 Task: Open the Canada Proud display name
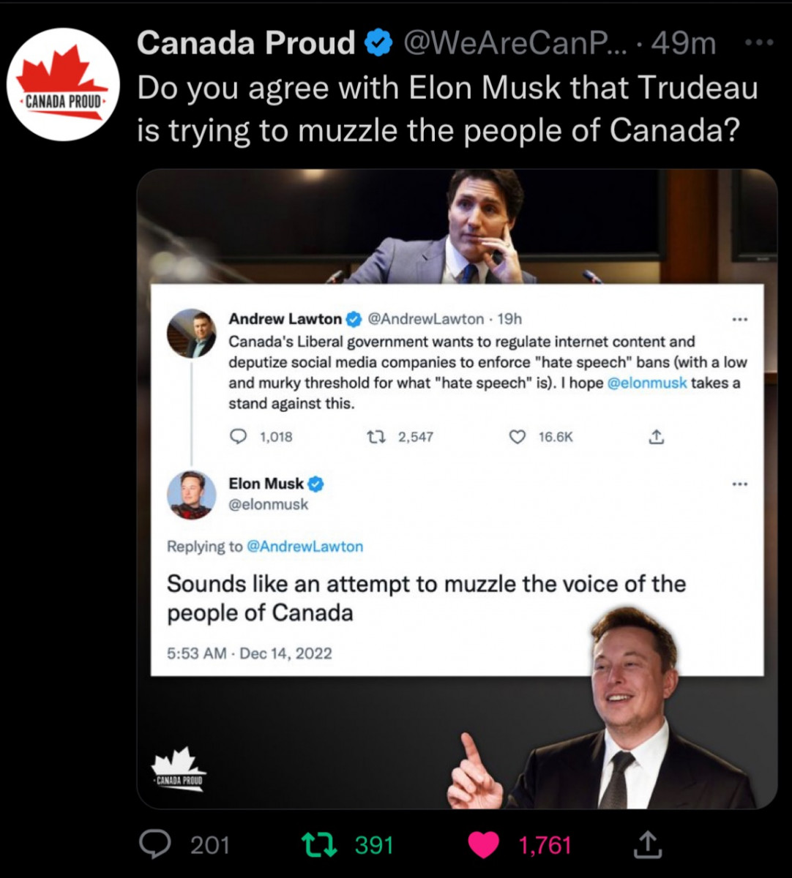click(246, 43)
